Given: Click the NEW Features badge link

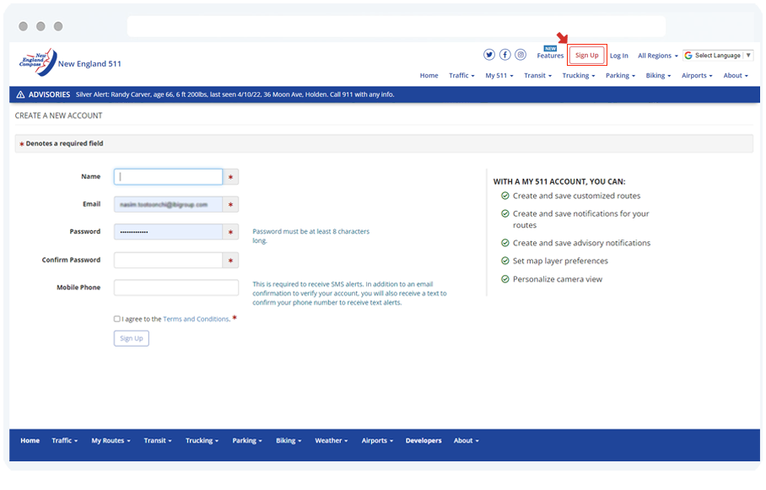Looking at the screenshot, I should tap(550, 54).
